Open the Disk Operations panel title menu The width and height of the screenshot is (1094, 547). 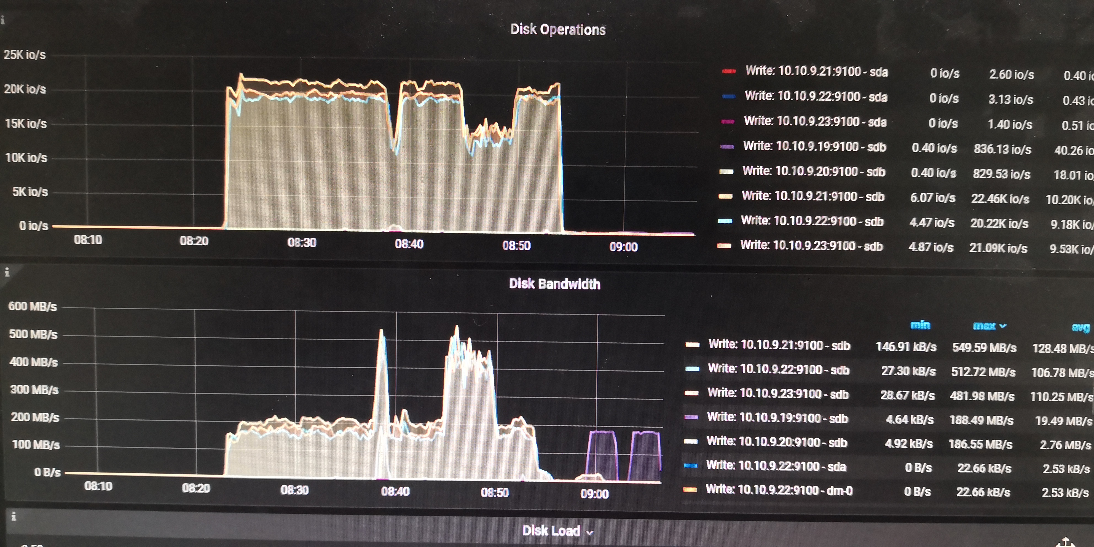click(x=558, y=29)
